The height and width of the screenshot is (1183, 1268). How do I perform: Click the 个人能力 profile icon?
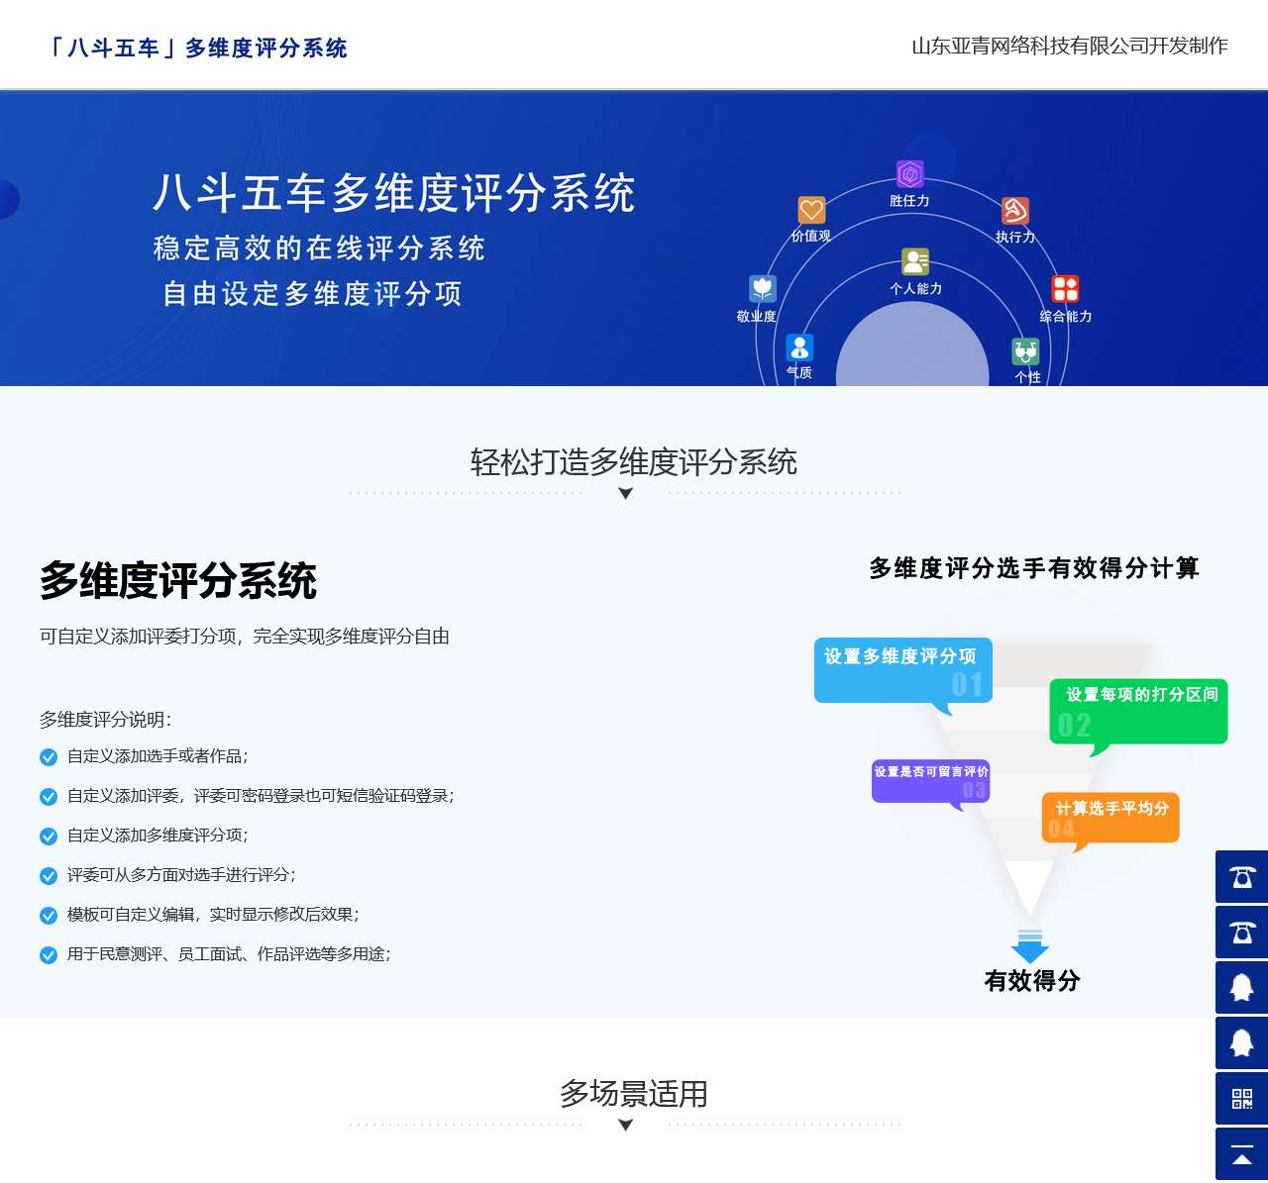(915, 262)
